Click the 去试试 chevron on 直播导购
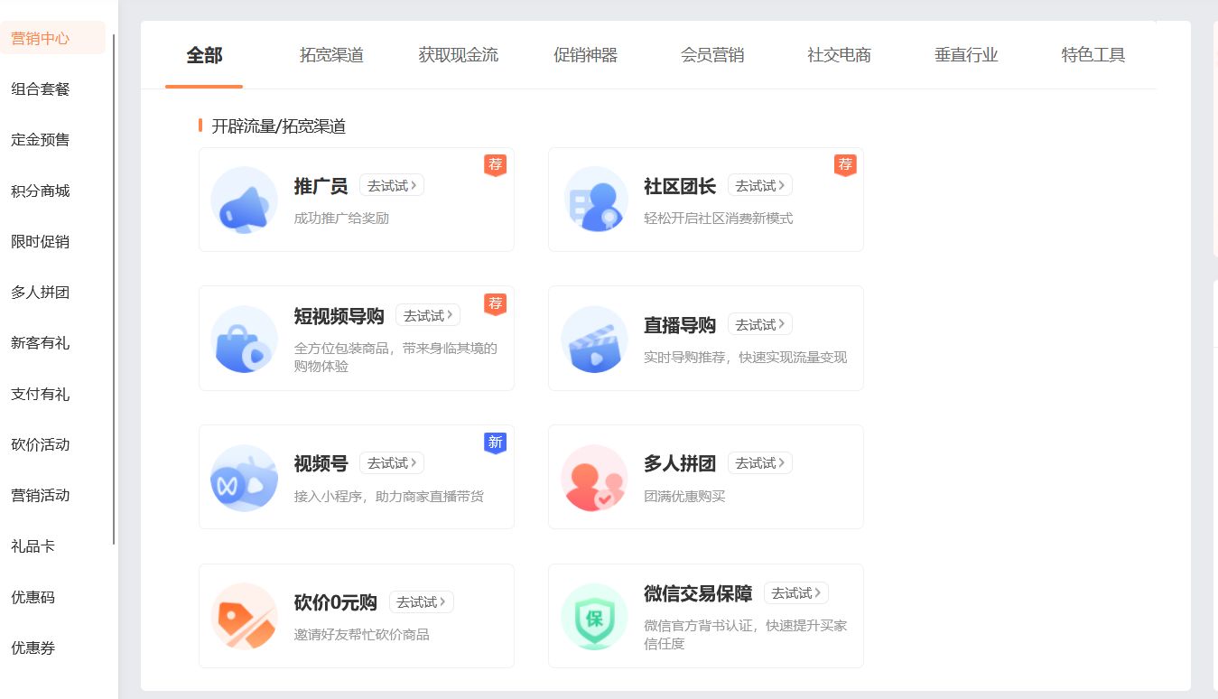Viewport: 1218px width, 699px height. coord(782,323)
